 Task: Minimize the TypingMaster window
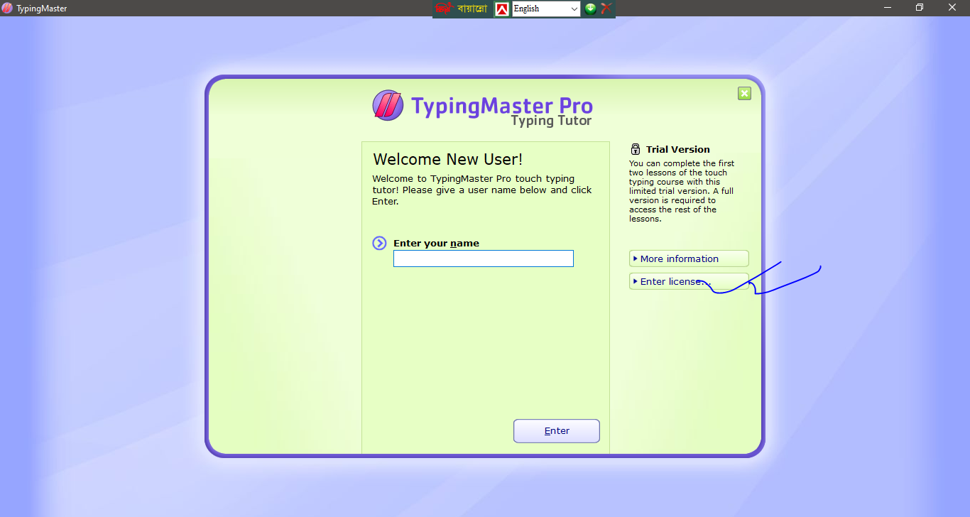pos(888,8)
